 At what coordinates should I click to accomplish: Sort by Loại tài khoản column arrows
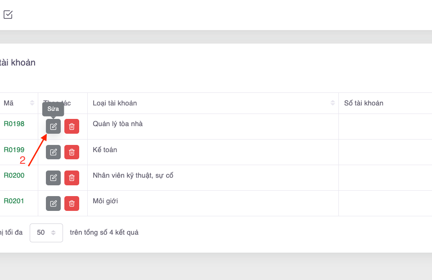coord(333,103)
